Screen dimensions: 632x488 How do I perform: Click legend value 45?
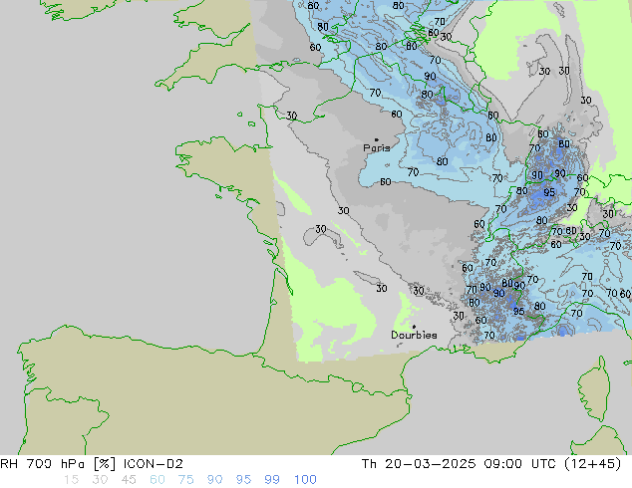coord(129,480)
